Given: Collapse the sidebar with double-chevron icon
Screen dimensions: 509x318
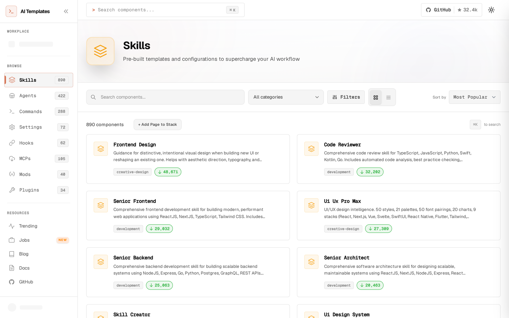Looking at the screenshot, I should pos(66,11).
